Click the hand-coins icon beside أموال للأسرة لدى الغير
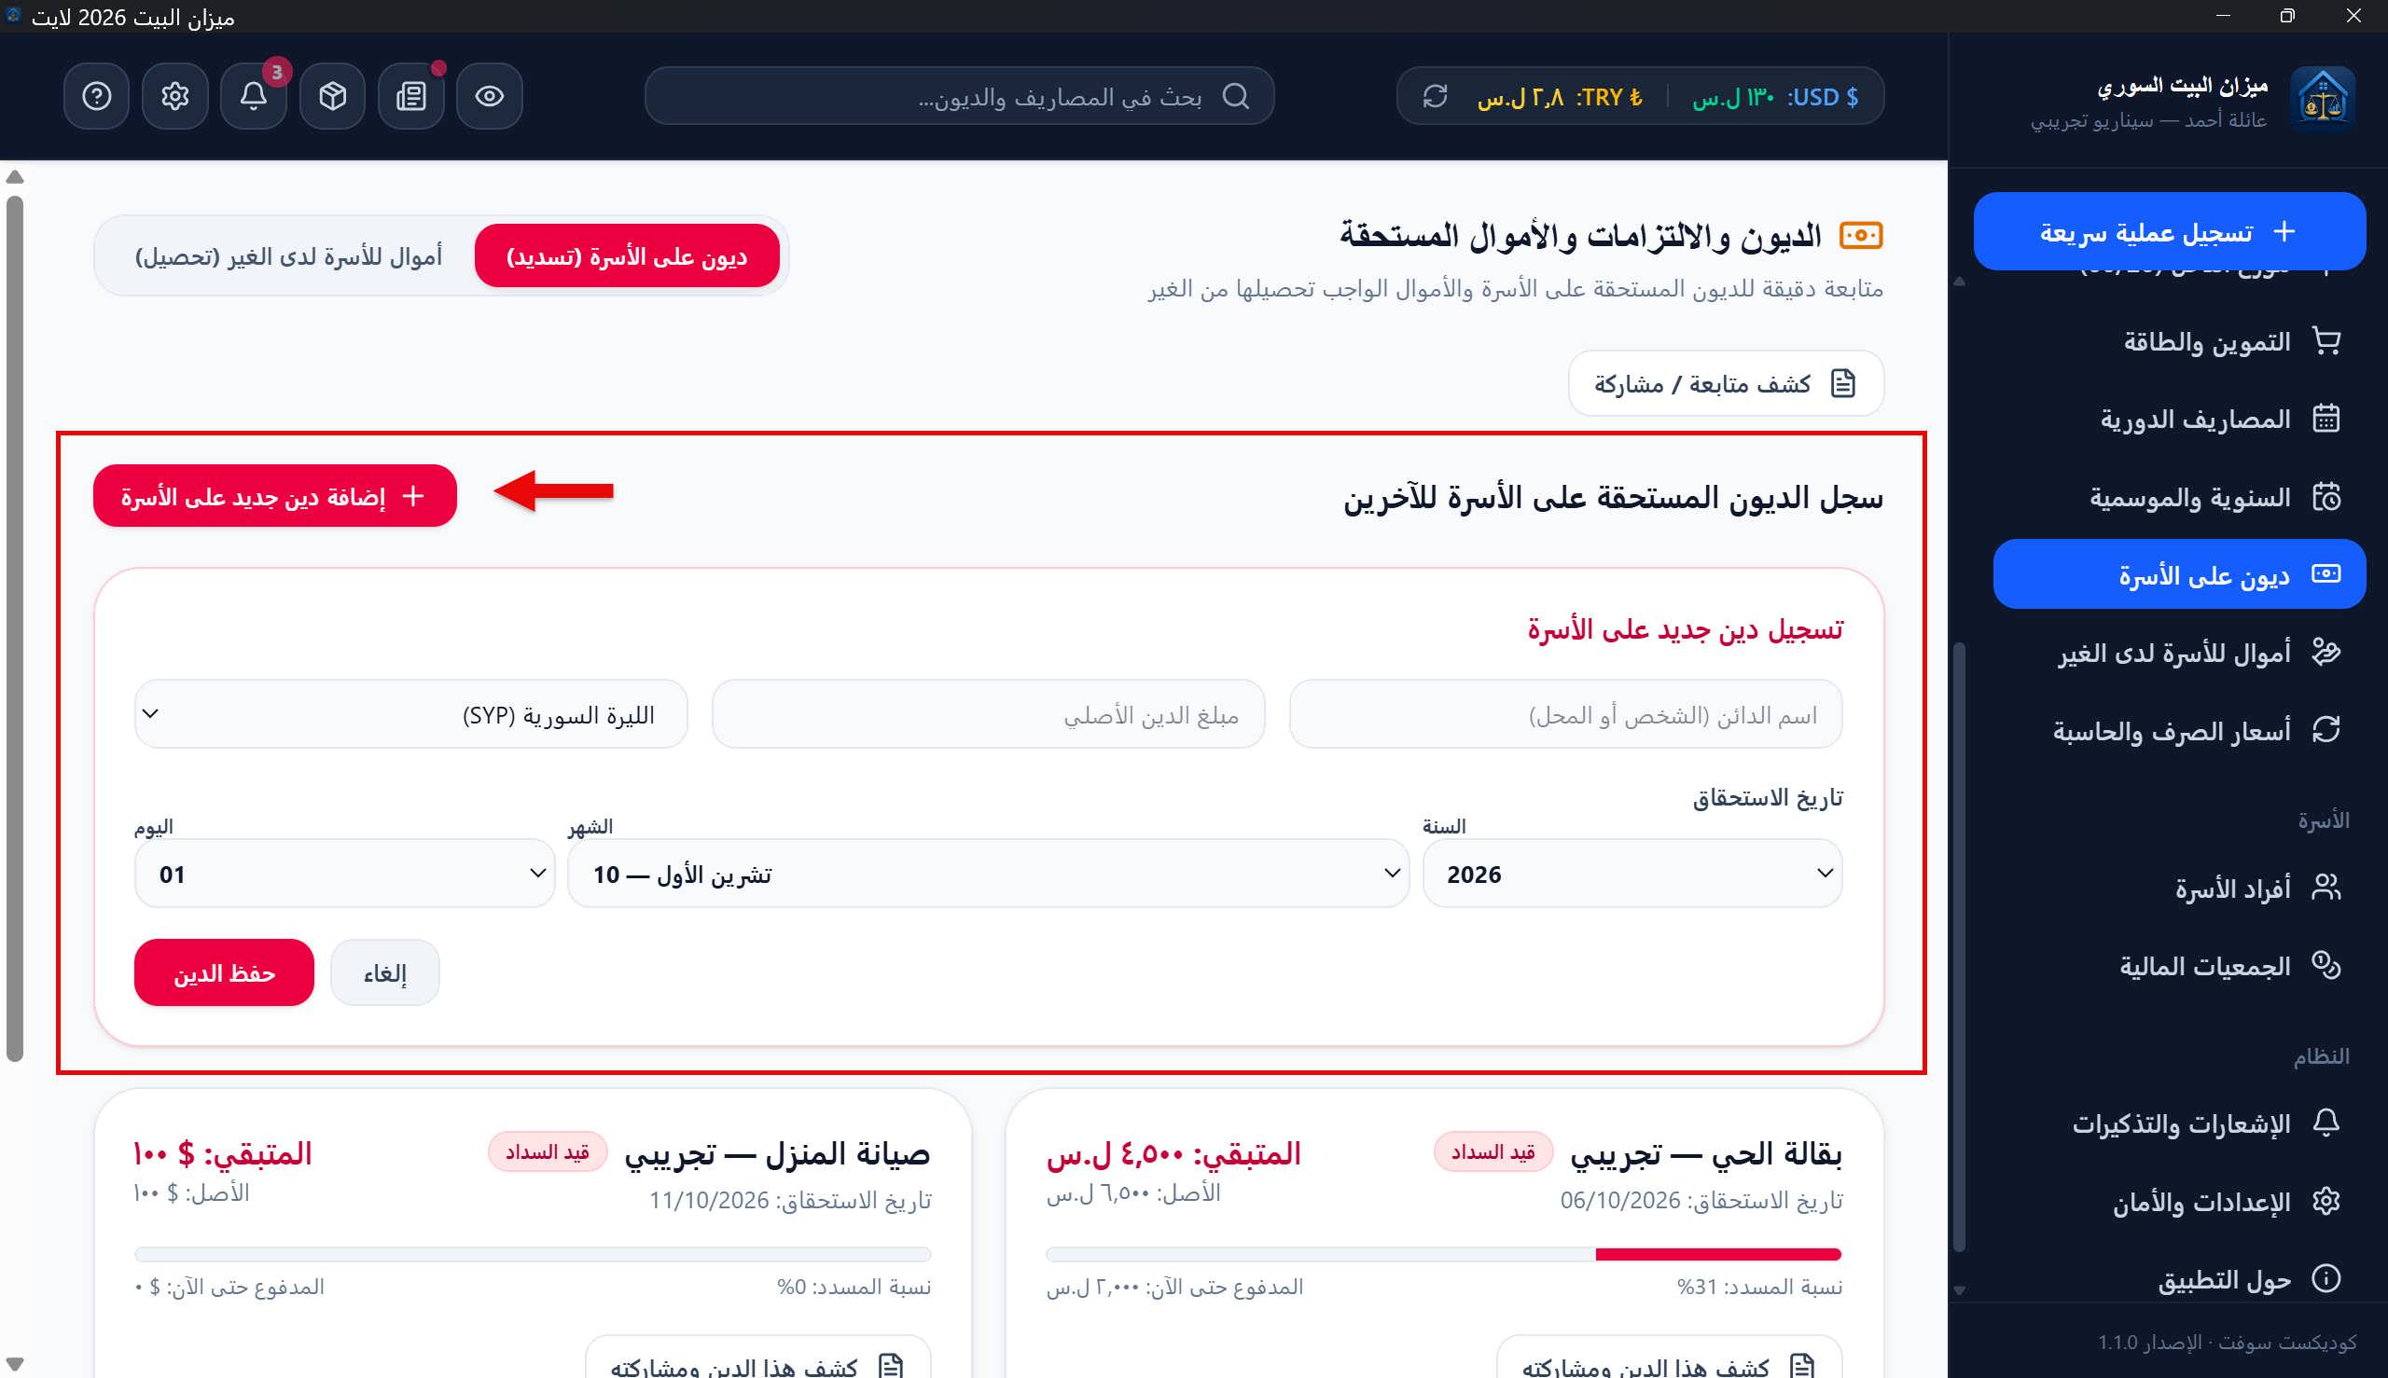2388x1378 pixels. (x=2326, y=652)
